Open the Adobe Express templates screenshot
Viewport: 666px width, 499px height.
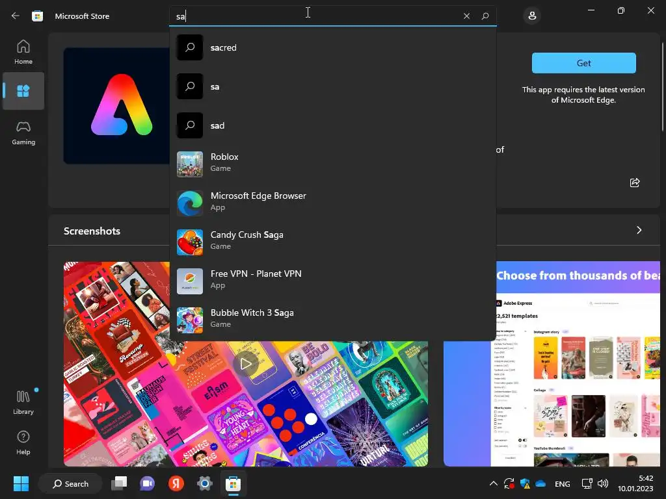[x=552, y=364]
